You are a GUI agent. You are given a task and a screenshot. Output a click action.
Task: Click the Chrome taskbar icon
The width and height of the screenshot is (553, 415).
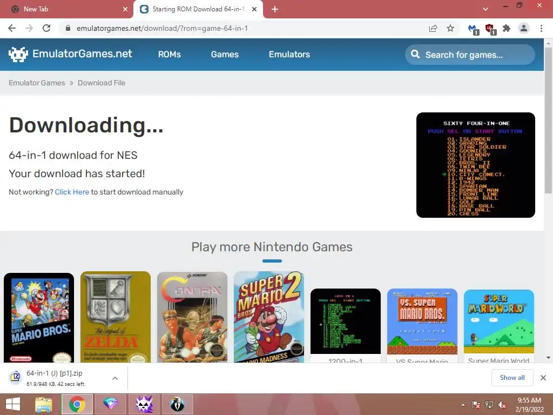click(77, 404)
